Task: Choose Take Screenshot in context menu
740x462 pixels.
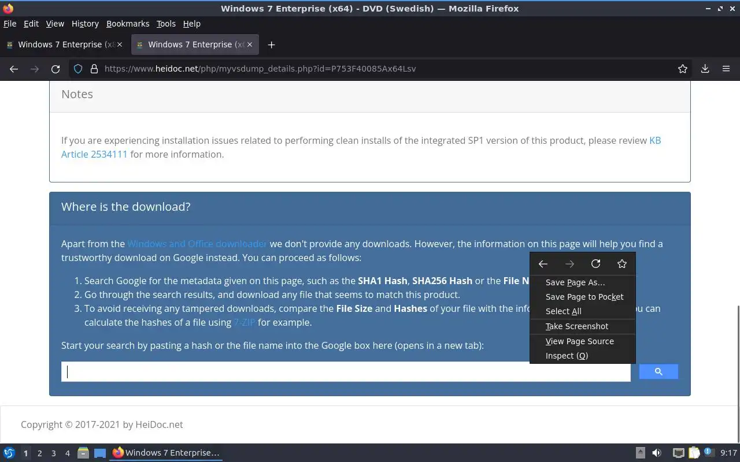Action: click(x=583, y=326)
